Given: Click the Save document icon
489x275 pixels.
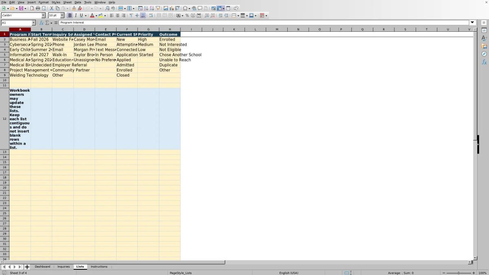Looking at the screenshot, I should coord(21,8).
